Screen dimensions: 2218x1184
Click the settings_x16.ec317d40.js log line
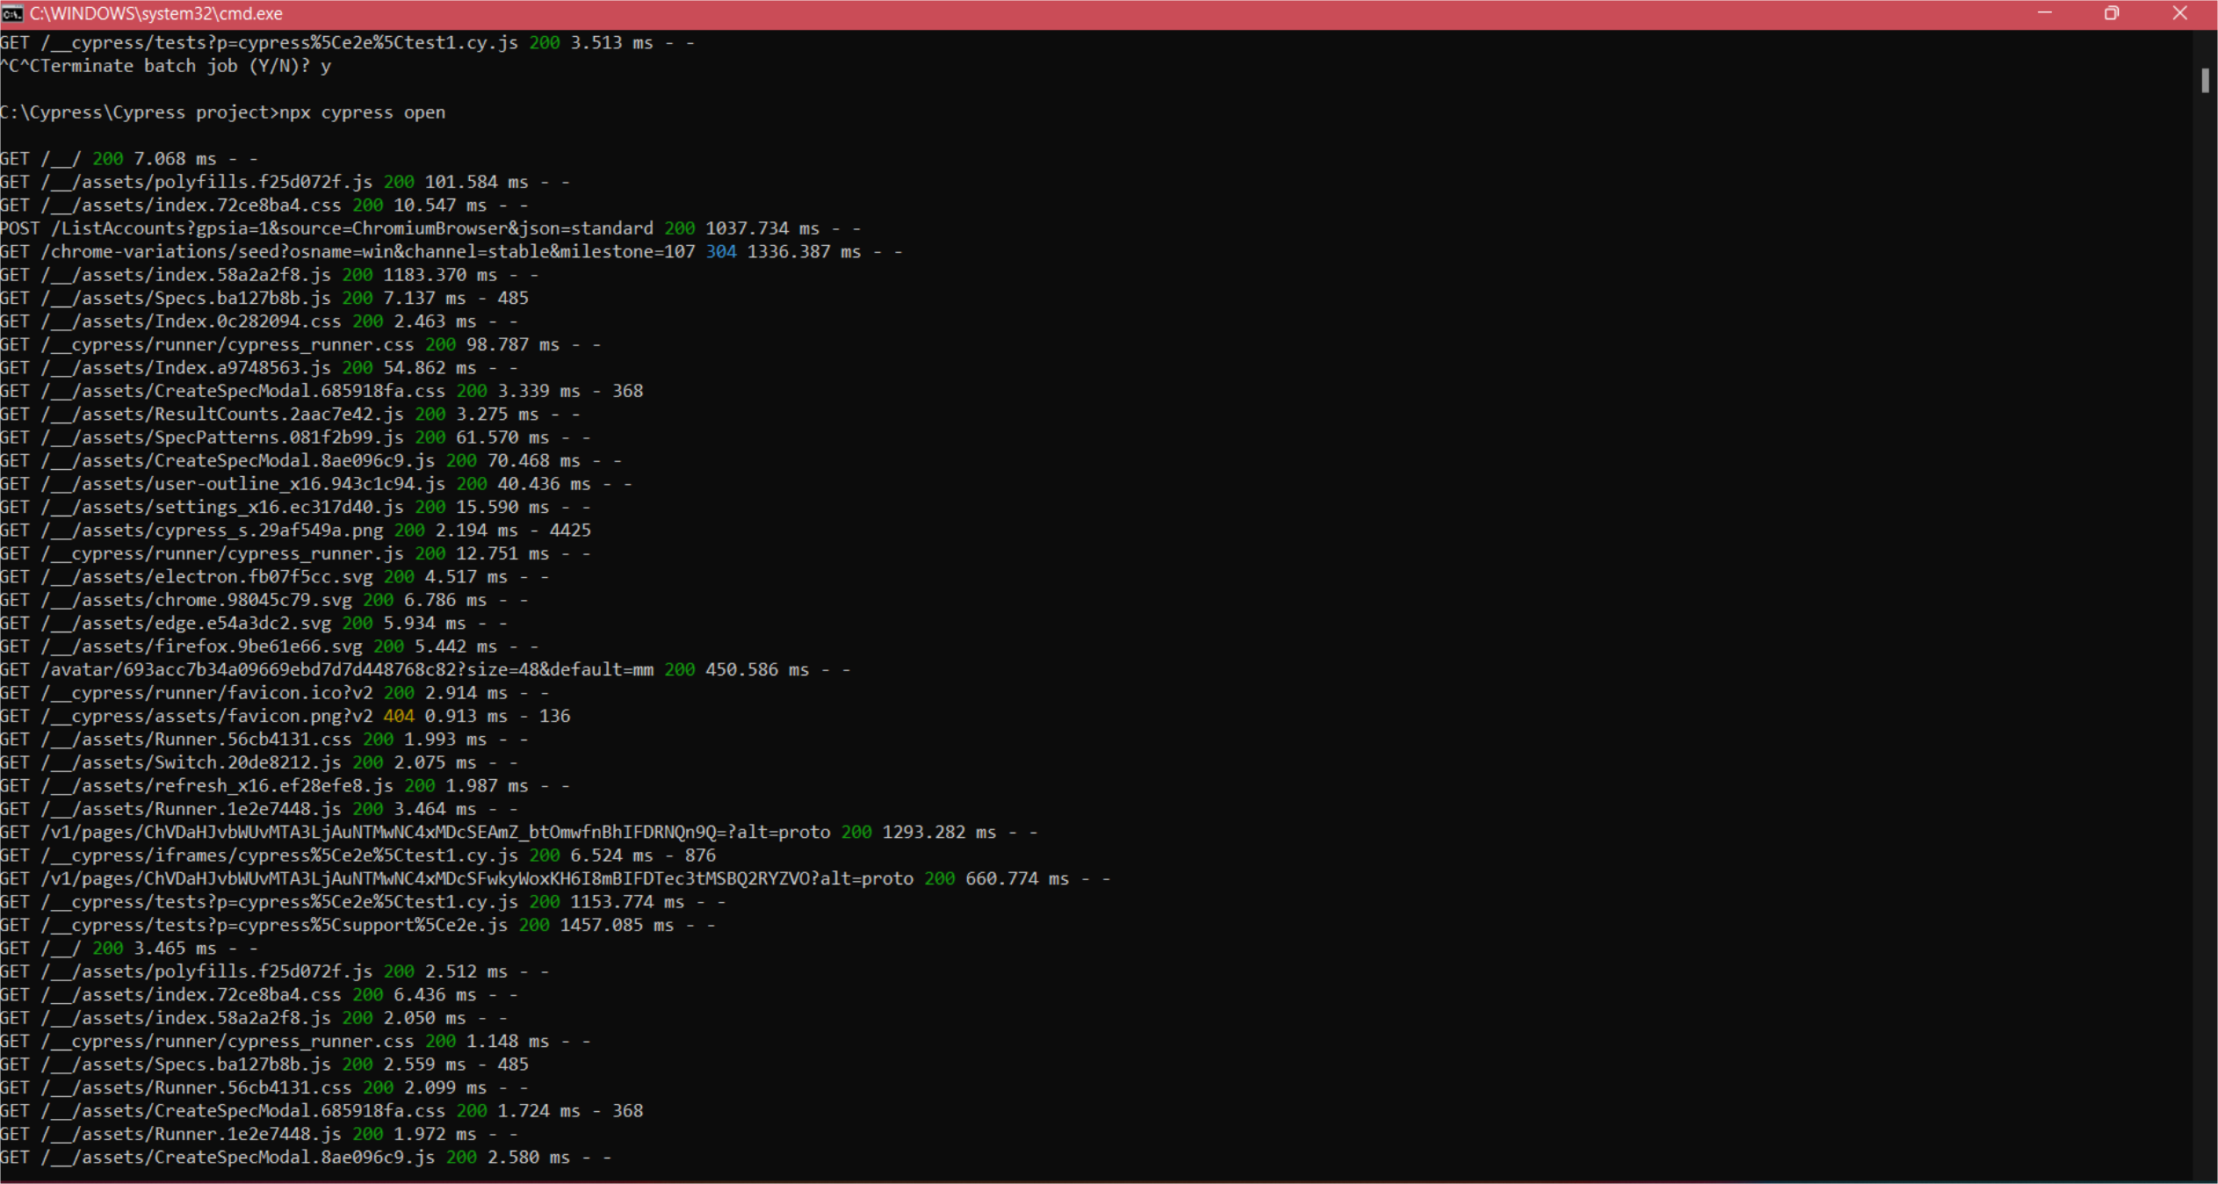pos(295,507)
